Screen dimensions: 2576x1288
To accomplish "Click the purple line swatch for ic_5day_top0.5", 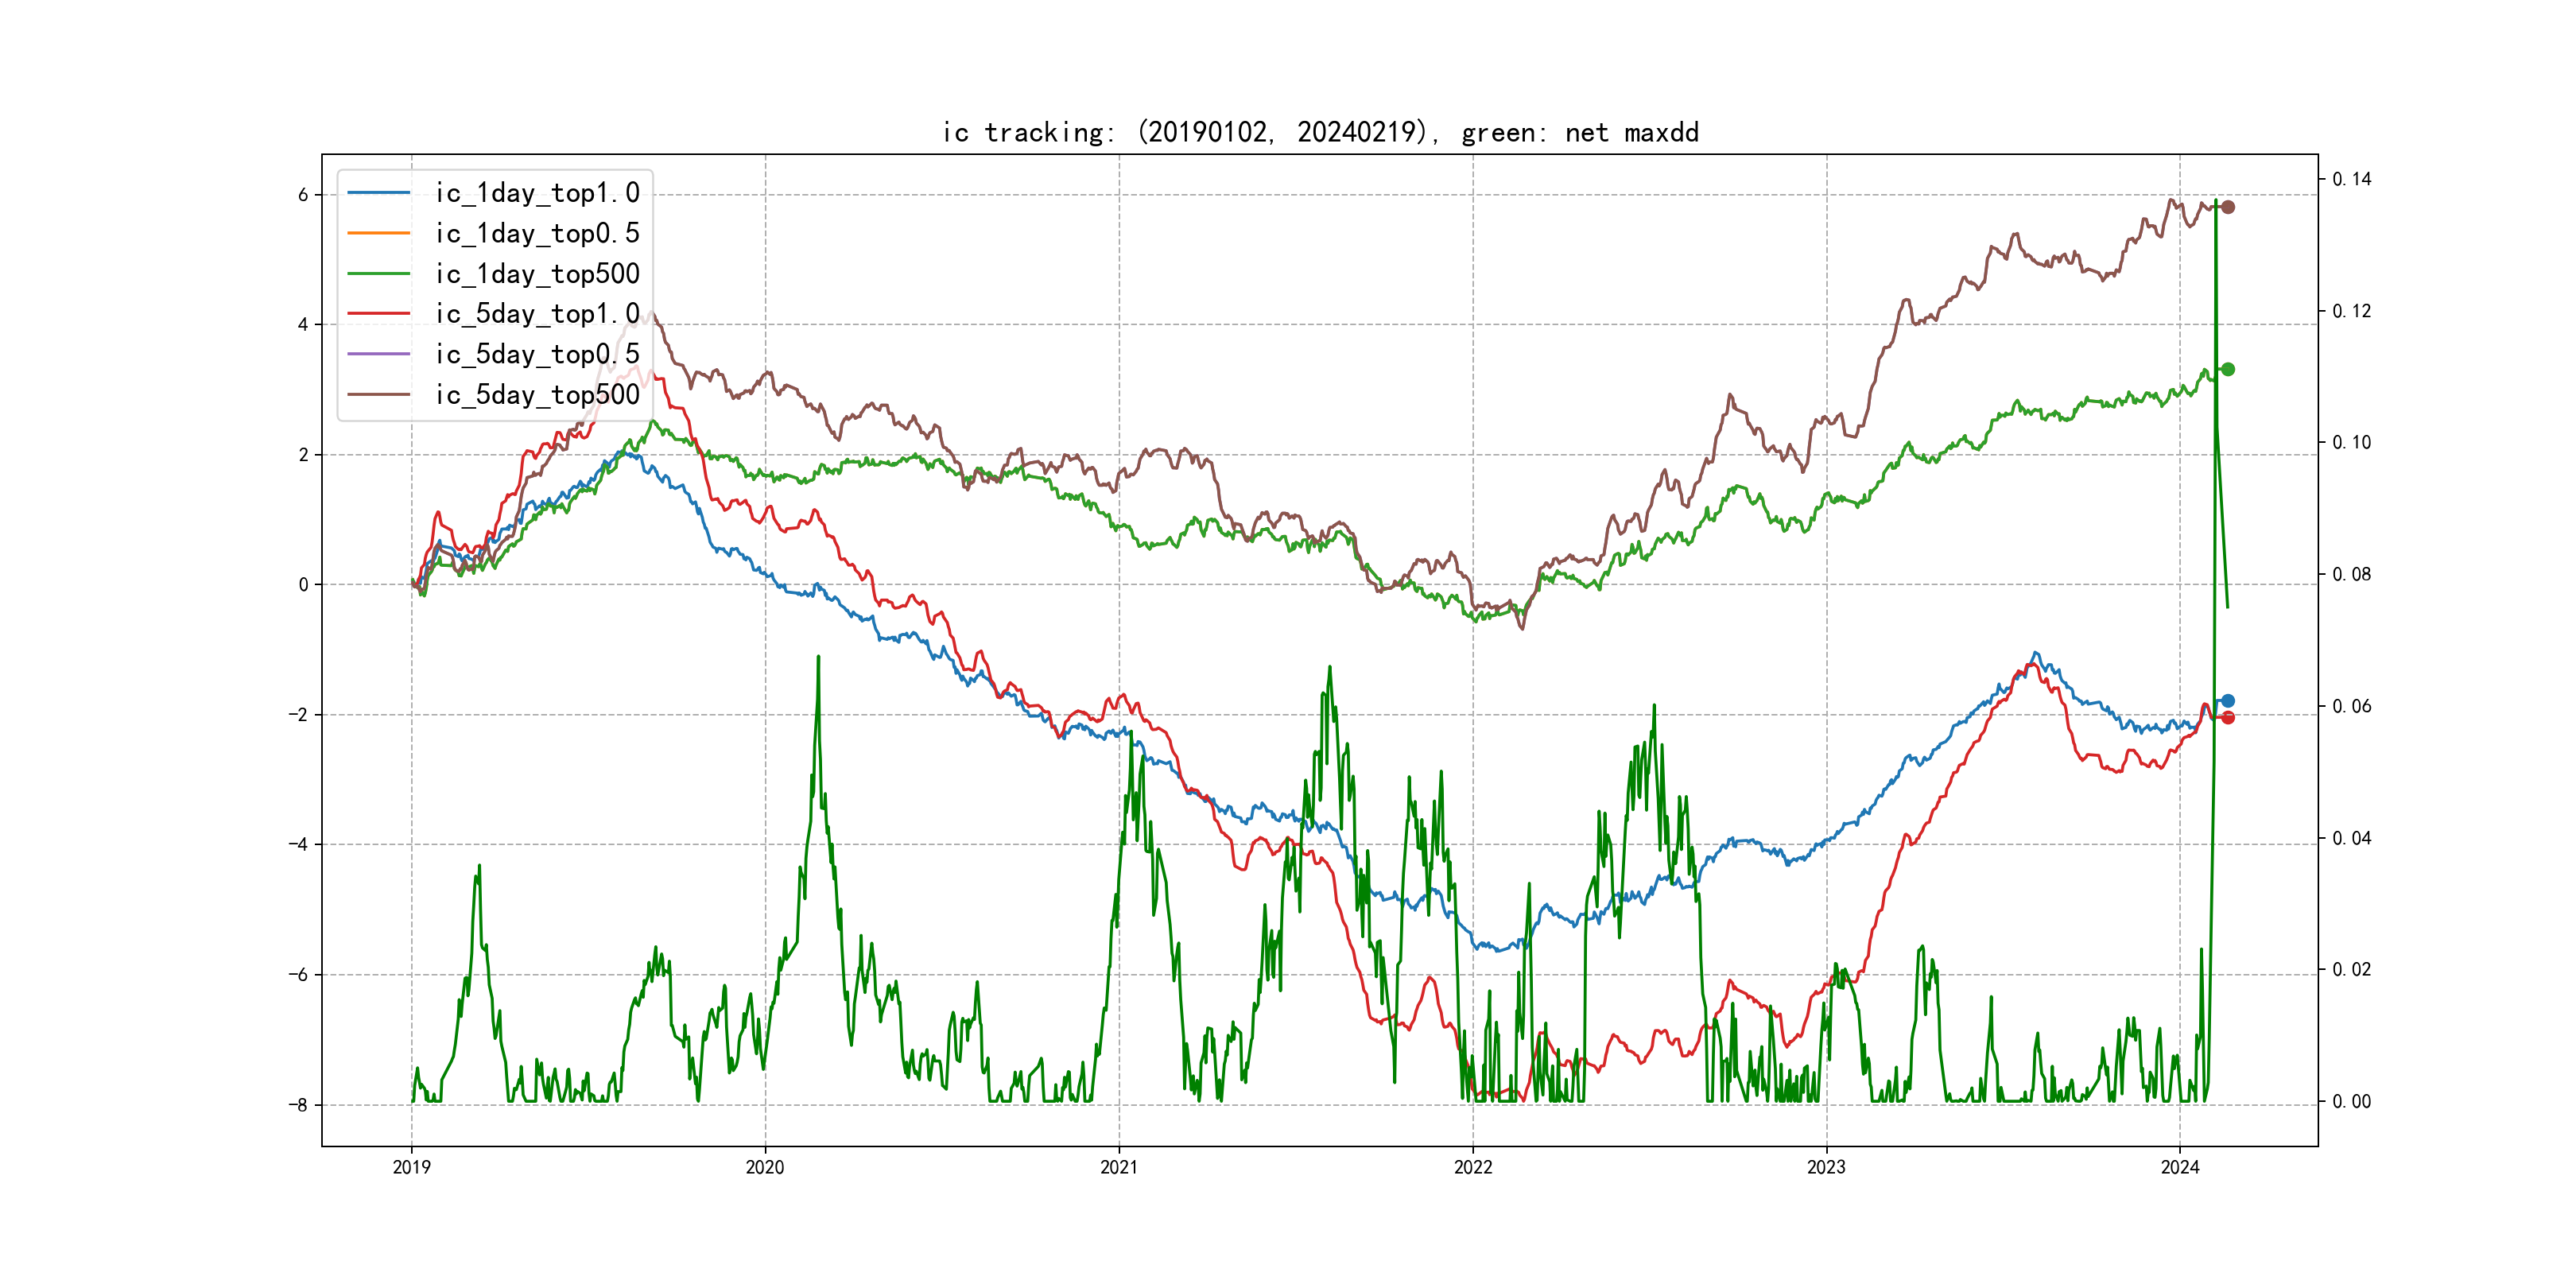I will [378, 354].
